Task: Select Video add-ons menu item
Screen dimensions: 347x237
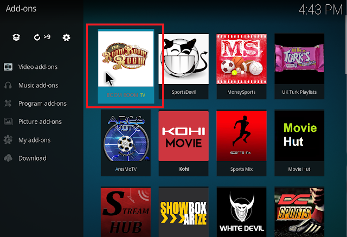Action: [38, 67]
